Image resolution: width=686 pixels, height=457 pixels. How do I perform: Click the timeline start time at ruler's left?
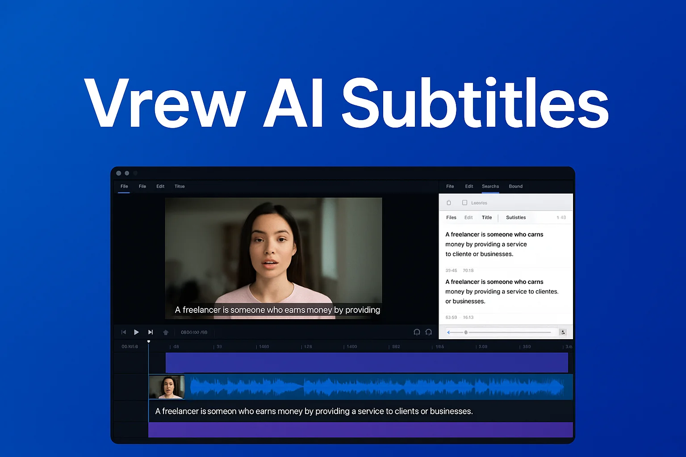130,347
